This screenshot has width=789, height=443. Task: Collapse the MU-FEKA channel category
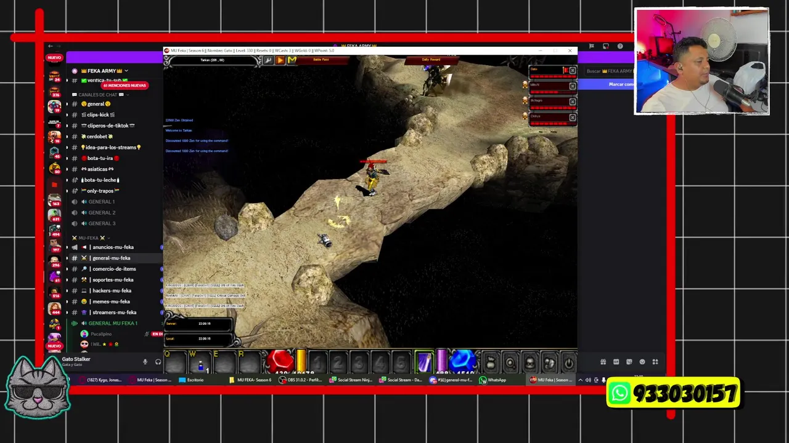[x=90, y=237]
